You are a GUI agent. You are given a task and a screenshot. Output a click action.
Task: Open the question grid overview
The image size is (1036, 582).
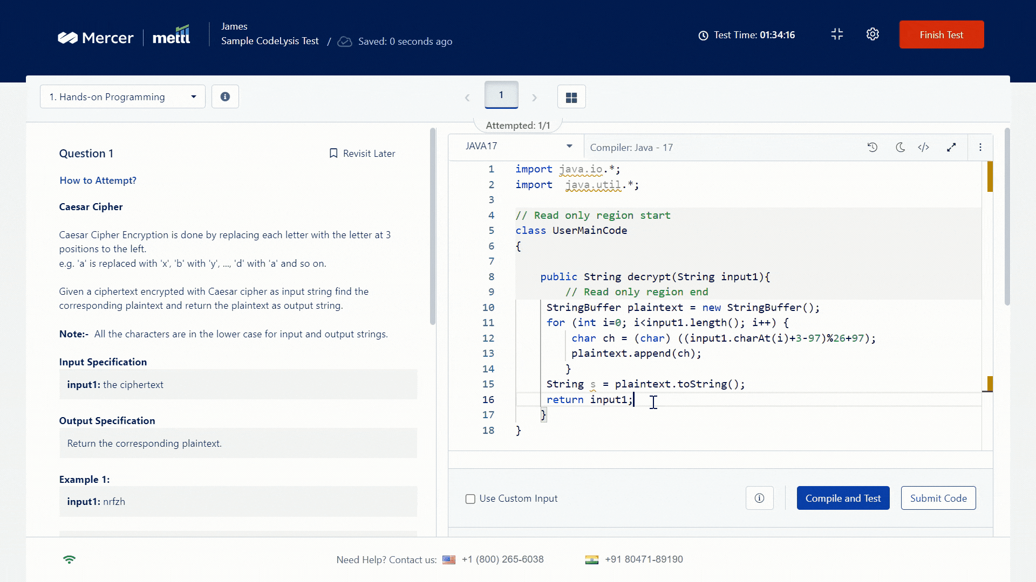571,97
